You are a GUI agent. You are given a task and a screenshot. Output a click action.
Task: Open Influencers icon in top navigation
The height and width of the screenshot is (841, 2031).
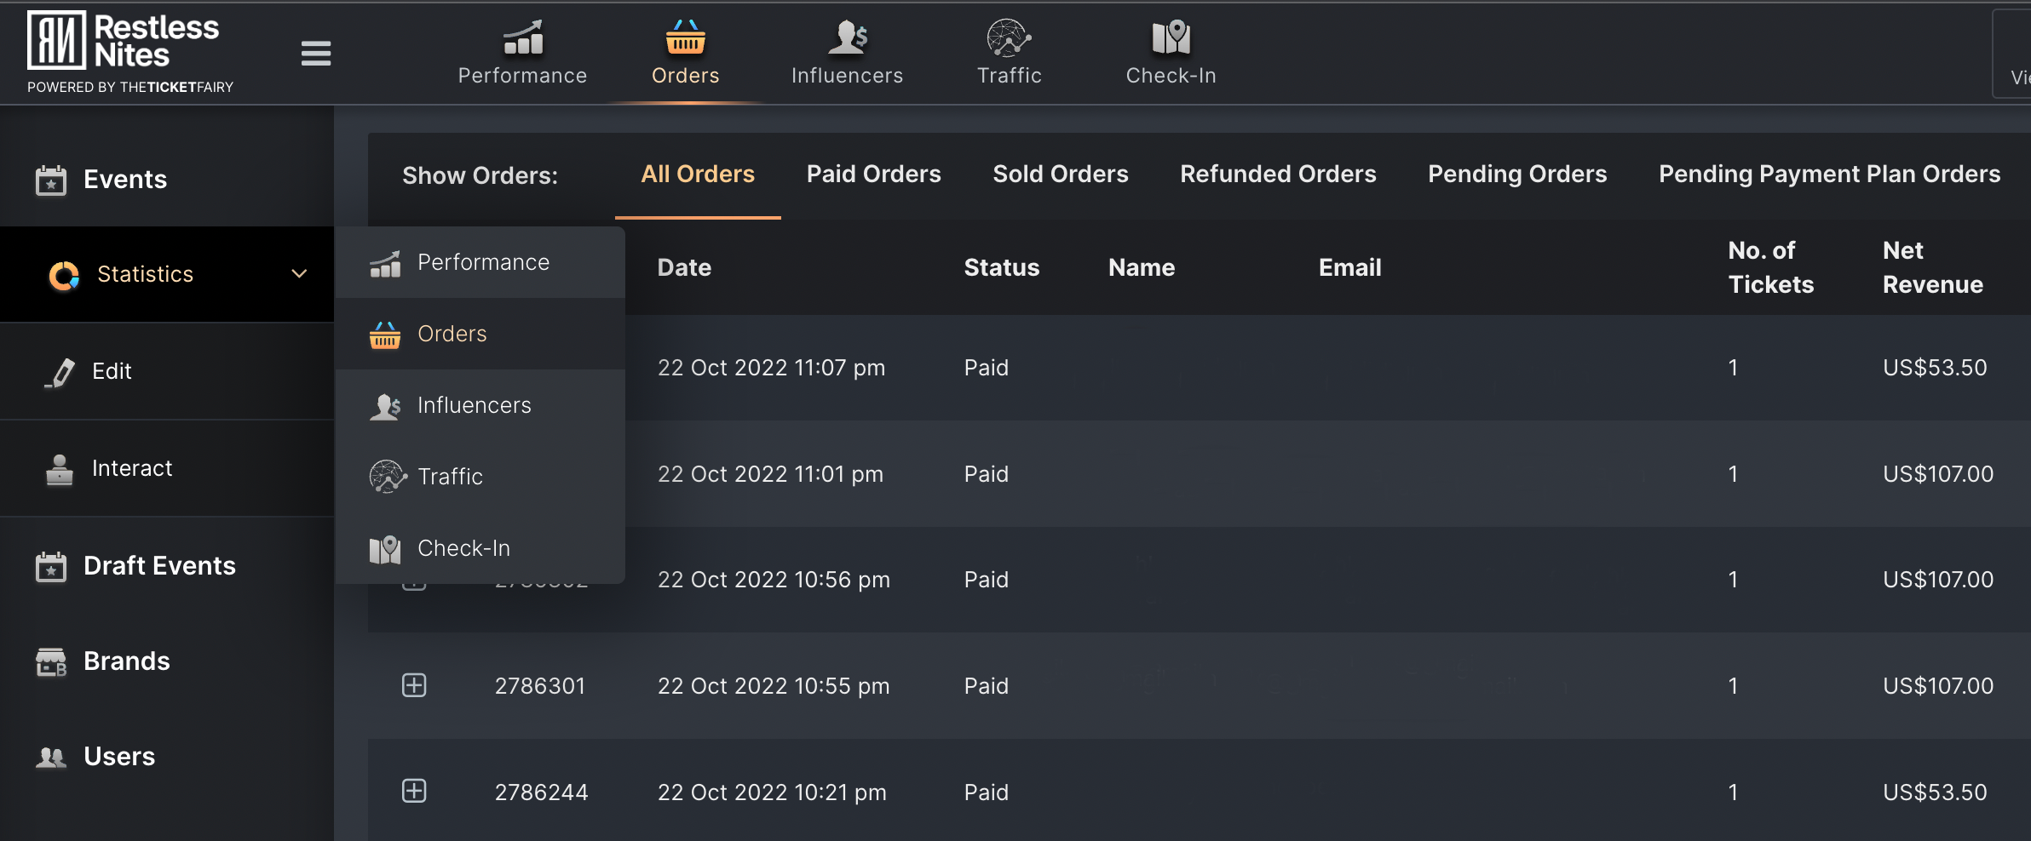pos(848,37)
